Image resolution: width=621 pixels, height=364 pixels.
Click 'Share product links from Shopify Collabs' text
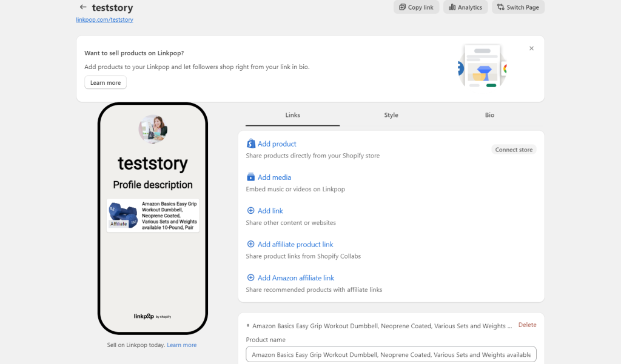coord(303,256)
